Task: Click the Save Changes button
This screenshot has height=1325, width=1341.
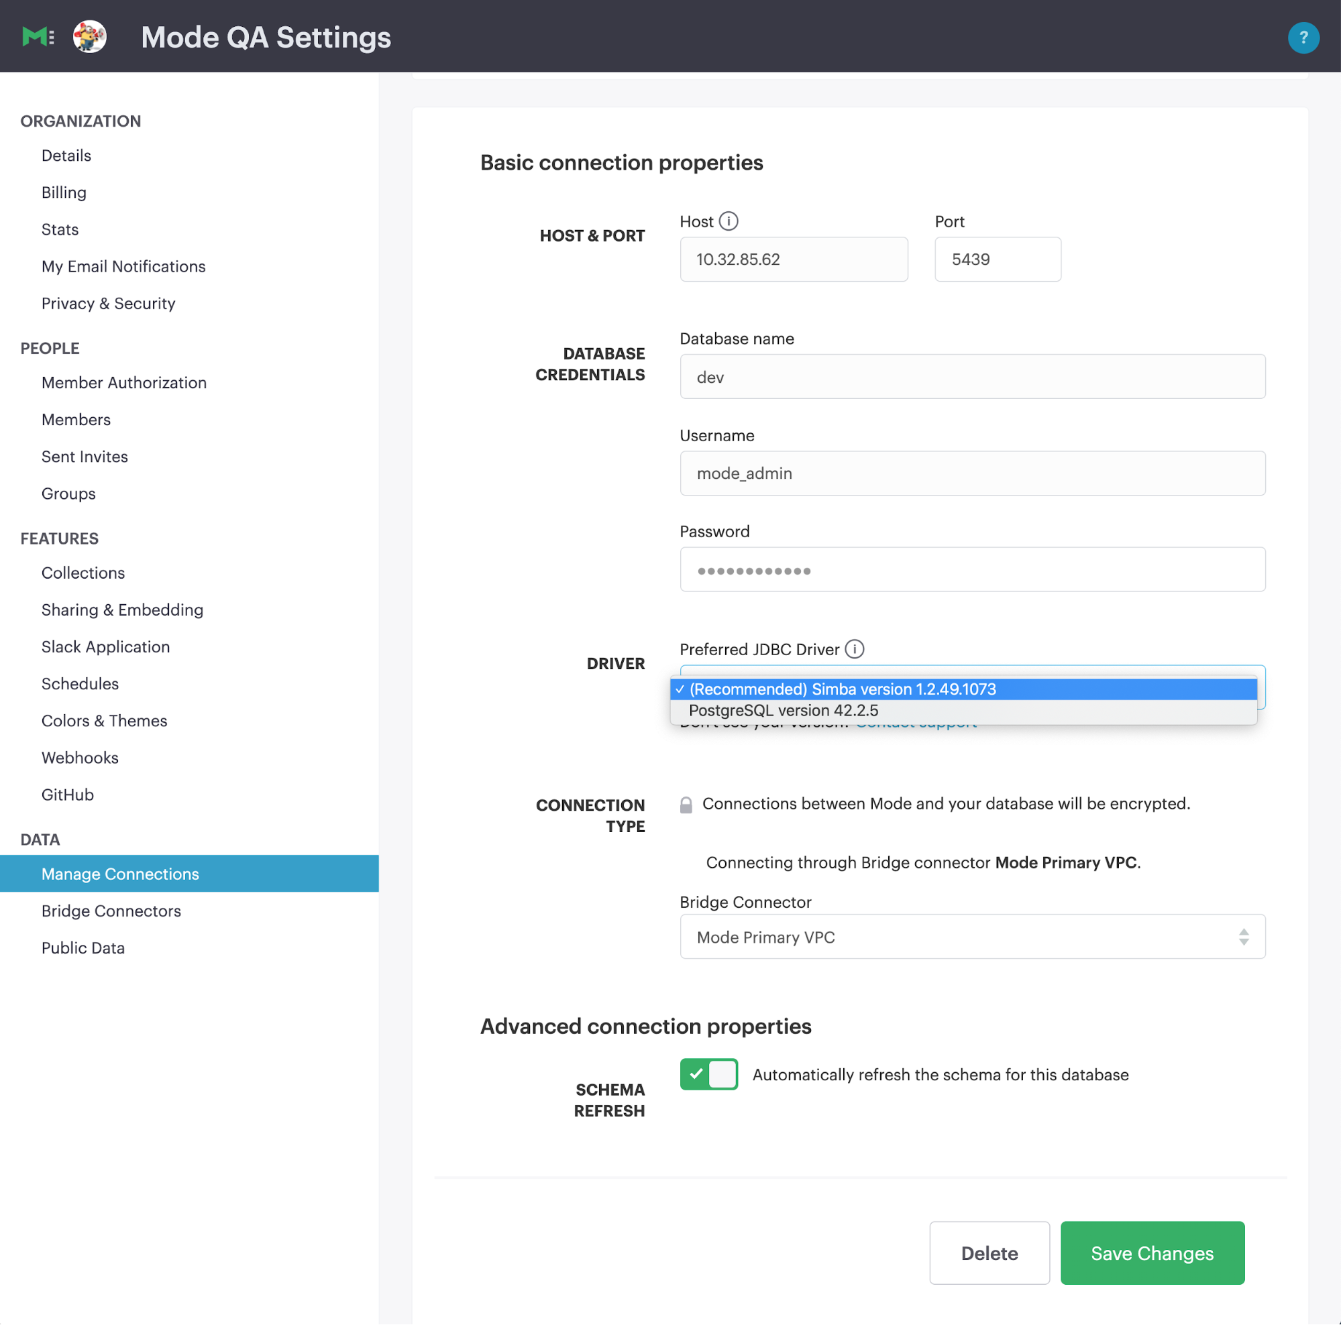Action: coord(1152,1253)
